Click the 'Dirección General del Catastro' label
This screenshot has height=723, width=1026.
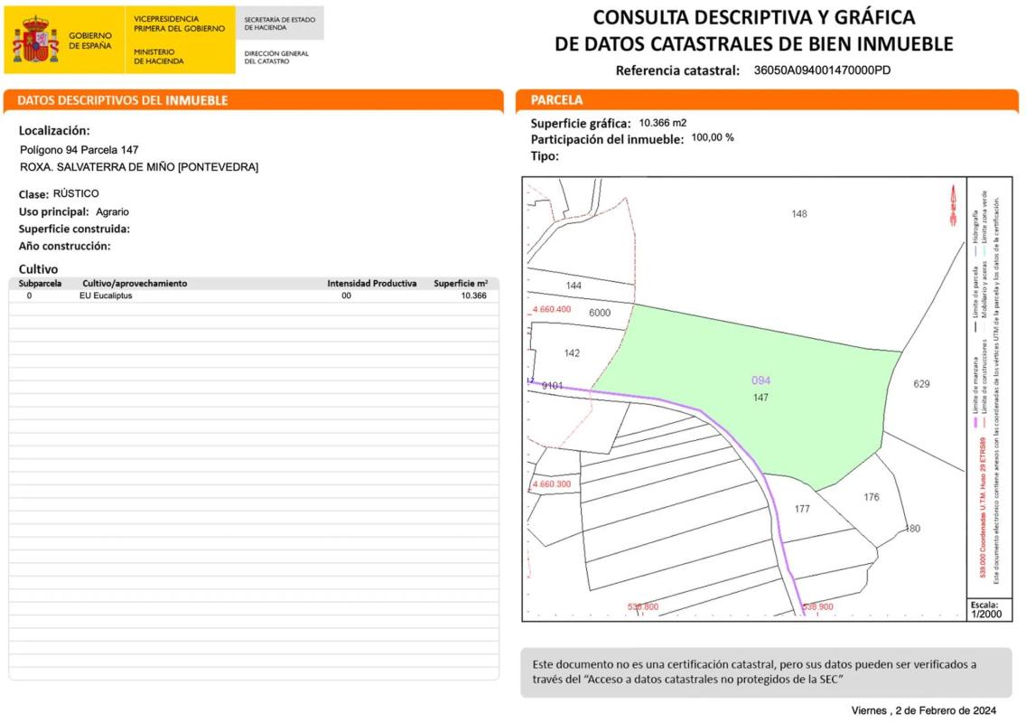coord(276,58)
